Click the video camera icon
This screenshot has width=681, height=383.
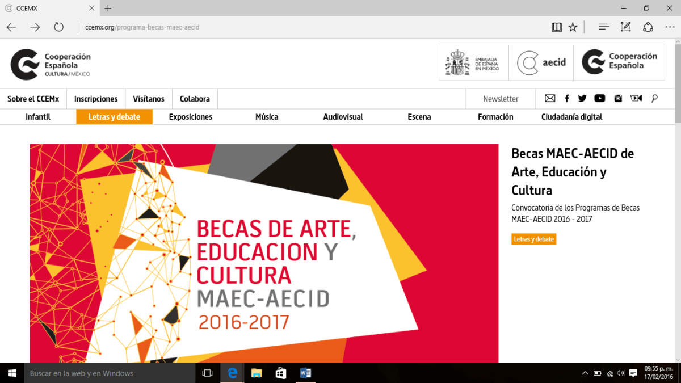click(x=636, y=99)
